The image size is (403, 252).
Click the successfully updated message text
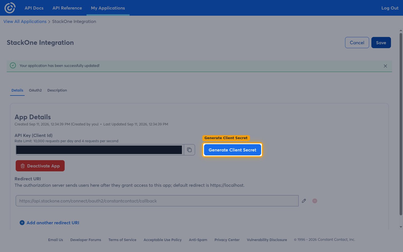coord(60,66)
